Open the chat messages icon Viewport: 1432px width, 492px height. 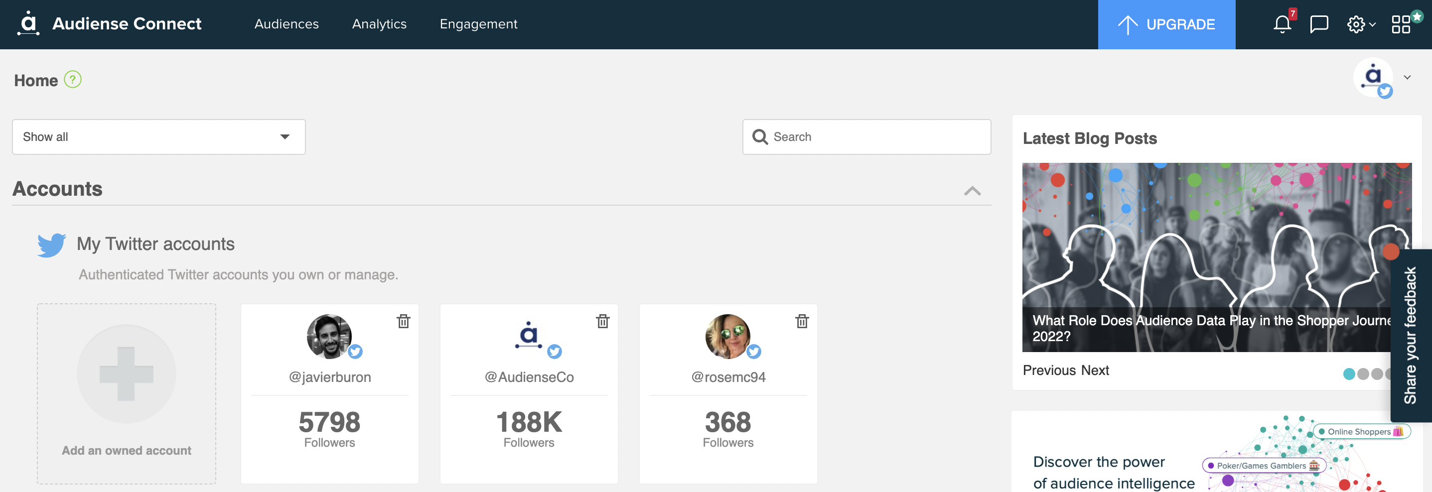click(1318, 24)
